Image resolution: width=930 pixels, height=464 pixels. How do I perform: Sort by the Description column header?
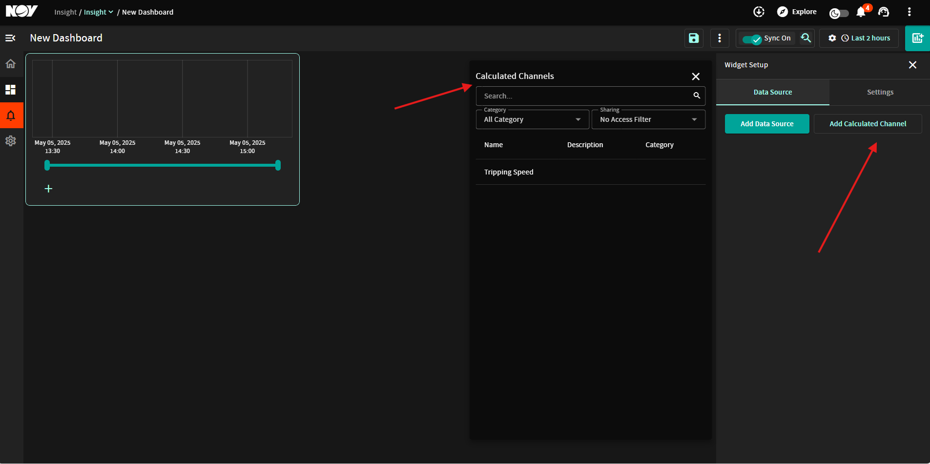click(585, 145)
